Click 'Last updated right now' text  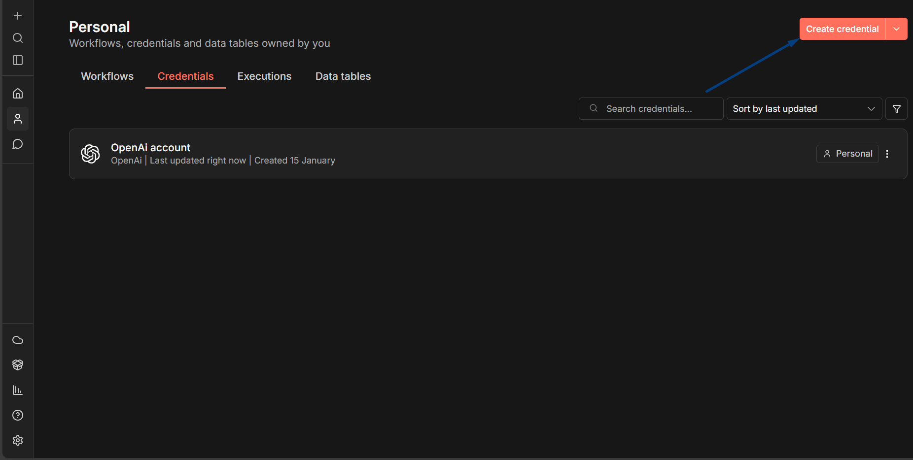click(x=198, y=161)
